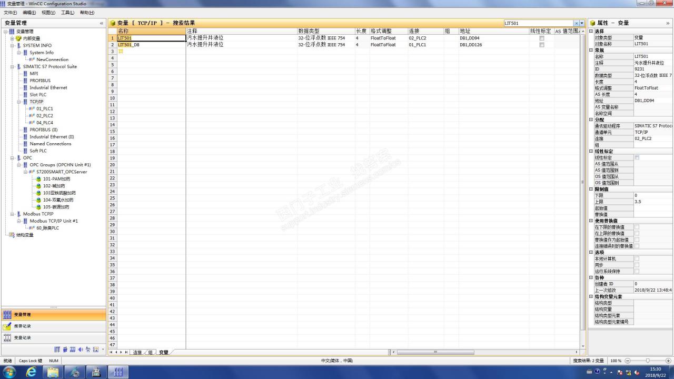Viewport: 674px width, 379px height.
Task: Switch to the 组 tab
Action: 150,352
